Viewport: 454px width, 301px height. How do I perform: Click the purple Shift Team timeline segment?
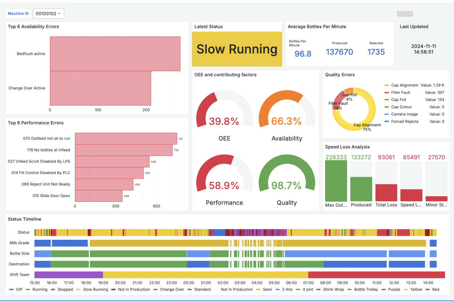(x=69, y=275)
